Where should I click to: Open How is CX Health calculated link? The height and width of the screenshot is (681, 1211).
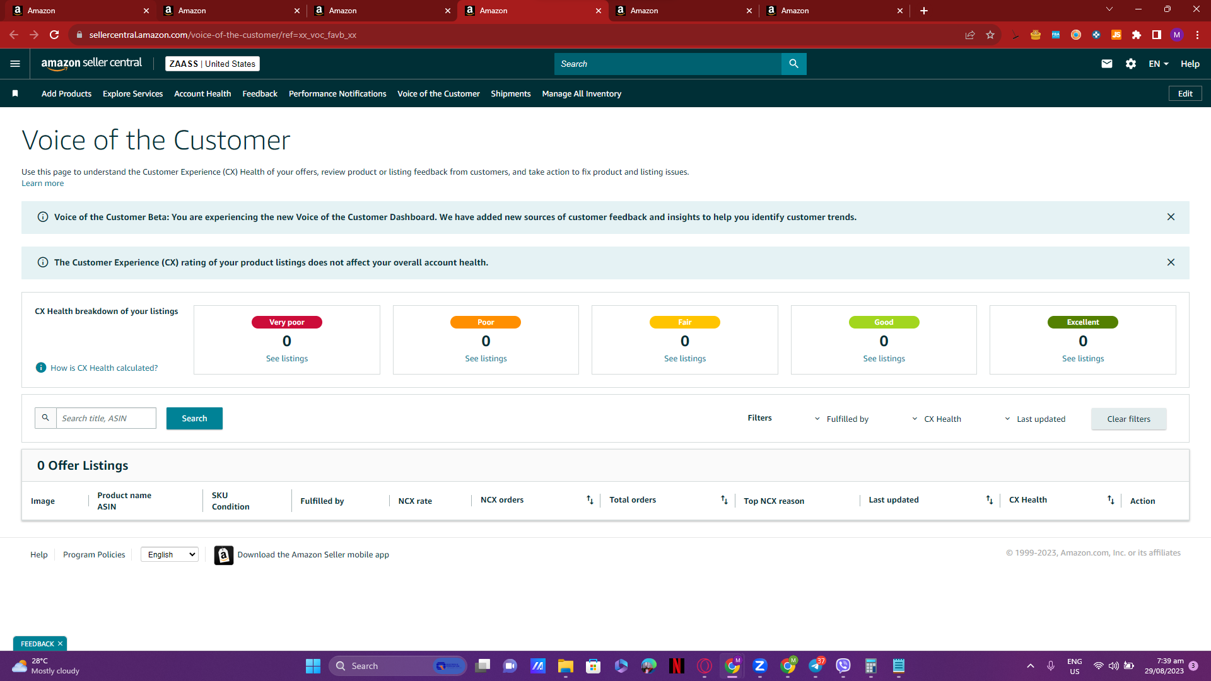(x=104, y=368)
